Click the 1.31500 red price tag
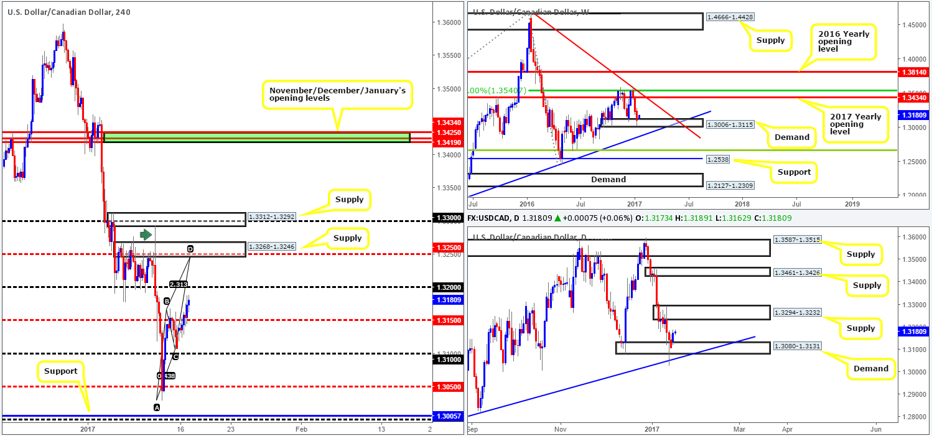932x436 pixels. coord(449,321)
